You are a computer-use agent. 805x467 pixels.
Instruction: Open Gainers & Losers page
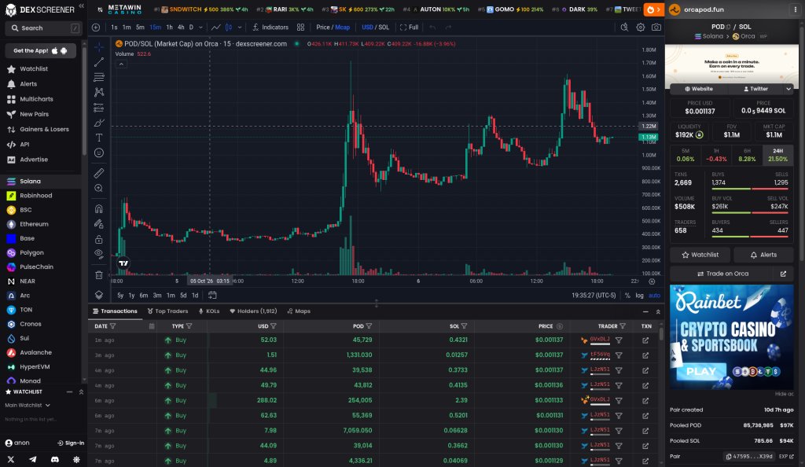pyautogui.click(x=44, y=129)
